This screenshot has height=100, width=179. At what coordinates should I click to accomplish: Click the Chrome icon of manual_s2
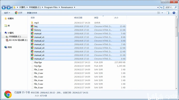(32, 41)
